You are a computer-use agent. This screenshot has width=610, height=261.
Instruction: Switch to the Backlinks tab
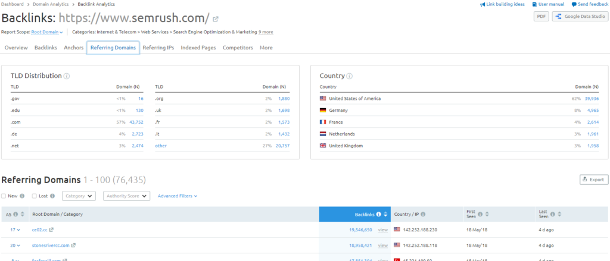(45, 48)
